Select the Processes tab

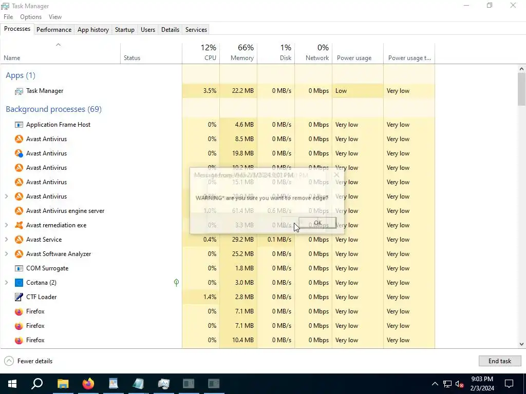click(17, 29)
